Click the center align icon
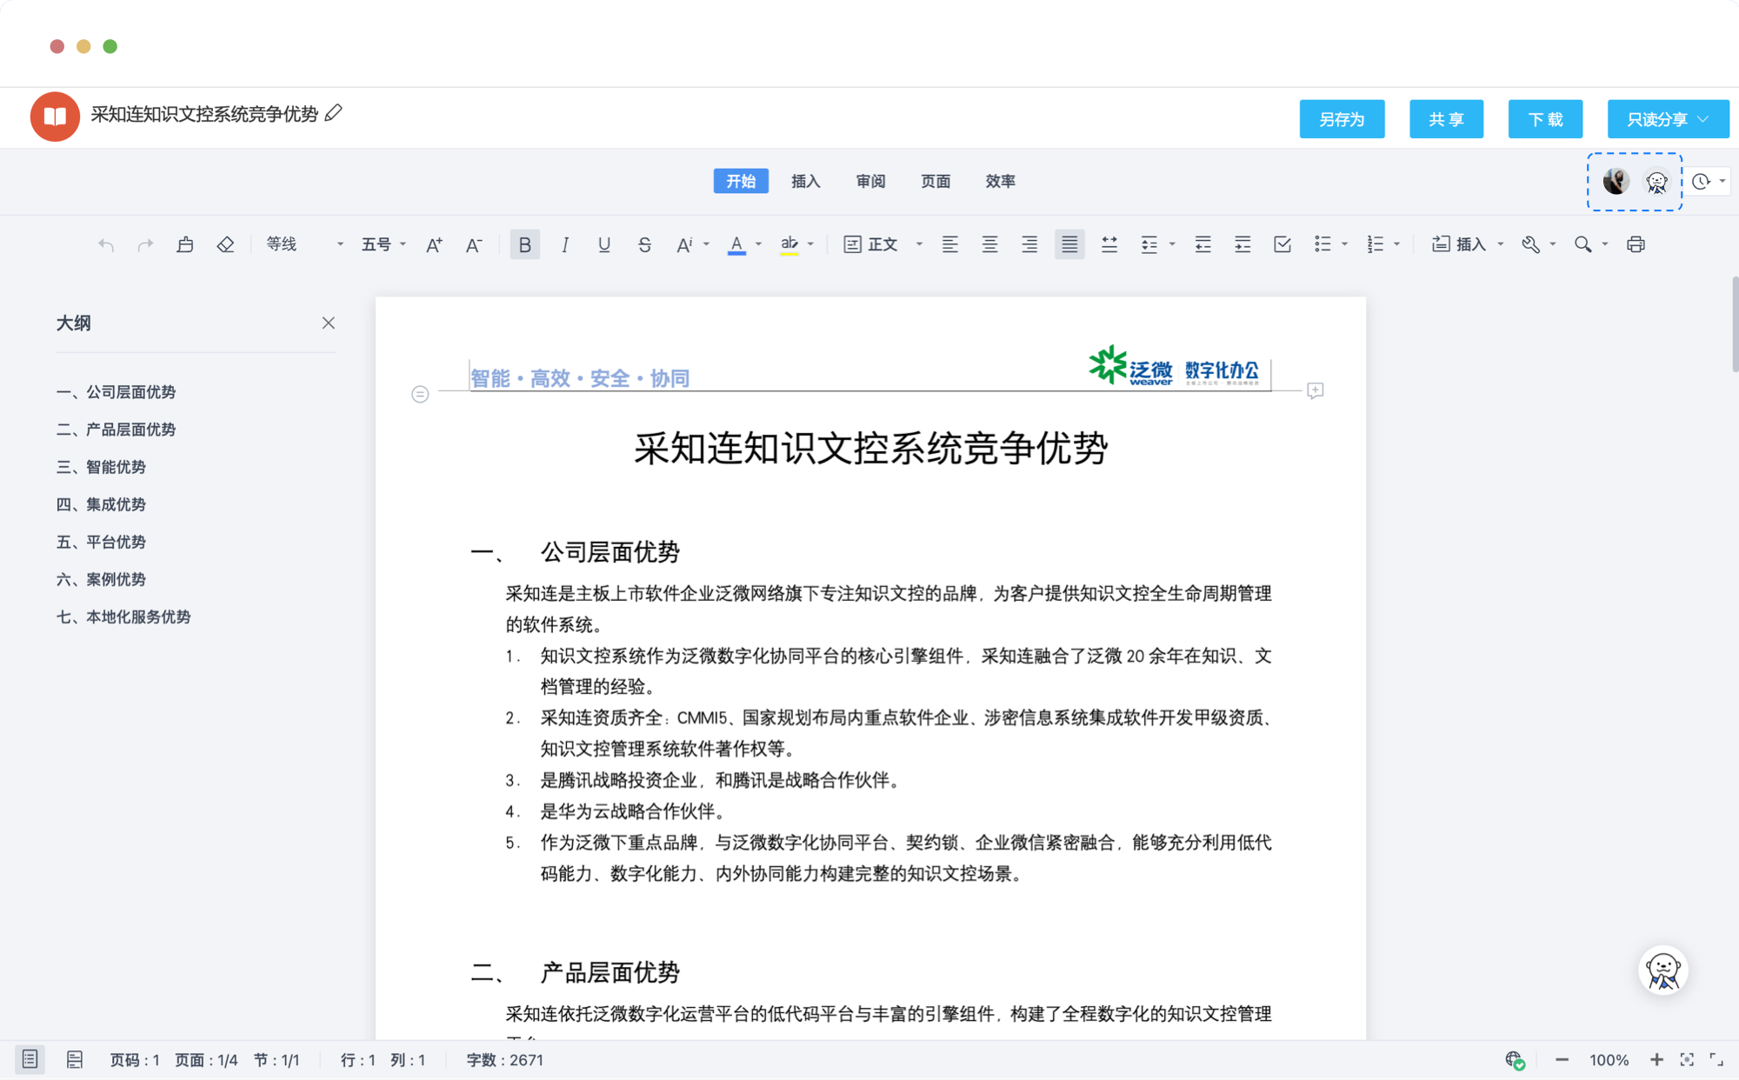Screen dimensions: 1739x1080 click(x=989, y=244)
